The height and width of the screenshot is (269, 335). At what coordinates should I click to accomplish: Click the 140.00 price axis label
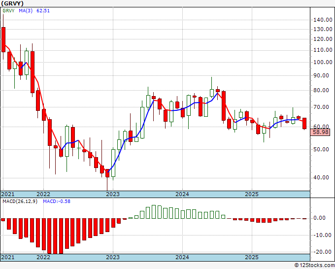click(323, 20)
